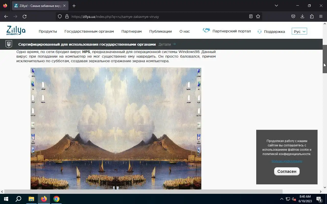
Task: Open the Детали link in banner
Action: tap(167, 44)
